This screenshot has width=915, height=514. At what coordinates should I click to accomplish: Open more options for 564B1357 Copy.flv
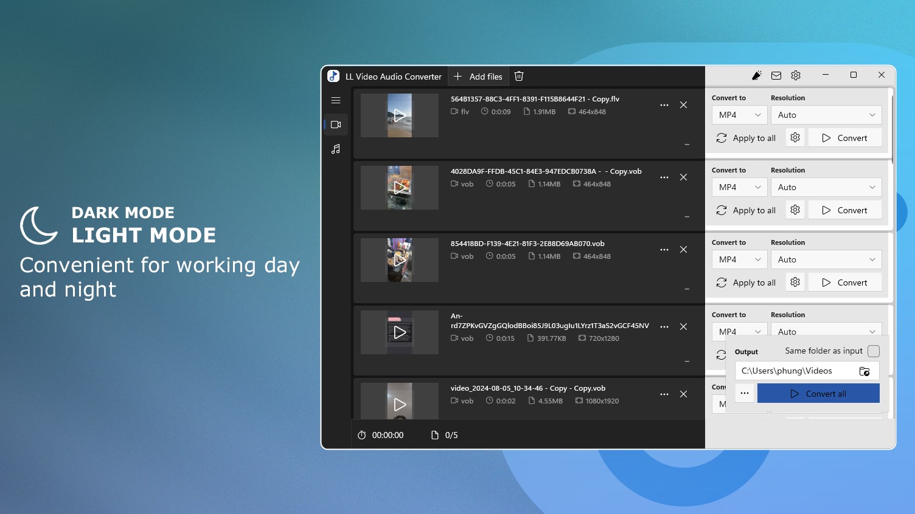[664, 105]
